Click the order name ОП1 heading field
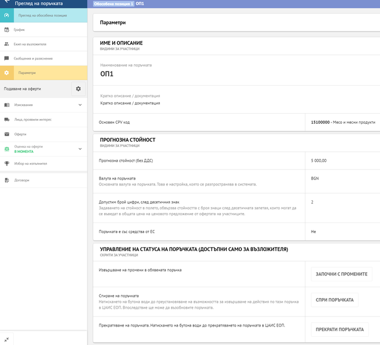Viewport: 380px width, 345px height. 107,74
